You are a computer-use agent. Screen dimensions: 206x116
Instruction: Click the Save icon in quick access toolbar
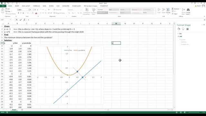pyautogui.click(x=5, y=3)
